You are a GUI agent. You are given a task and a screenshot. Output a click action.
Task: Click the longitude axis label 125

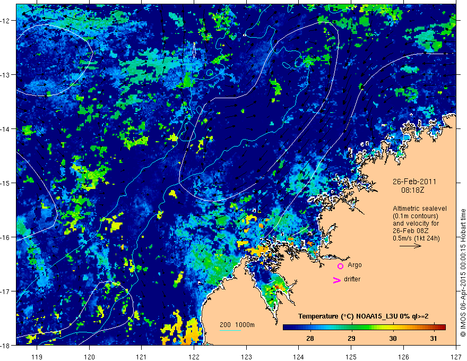(351, 357)
